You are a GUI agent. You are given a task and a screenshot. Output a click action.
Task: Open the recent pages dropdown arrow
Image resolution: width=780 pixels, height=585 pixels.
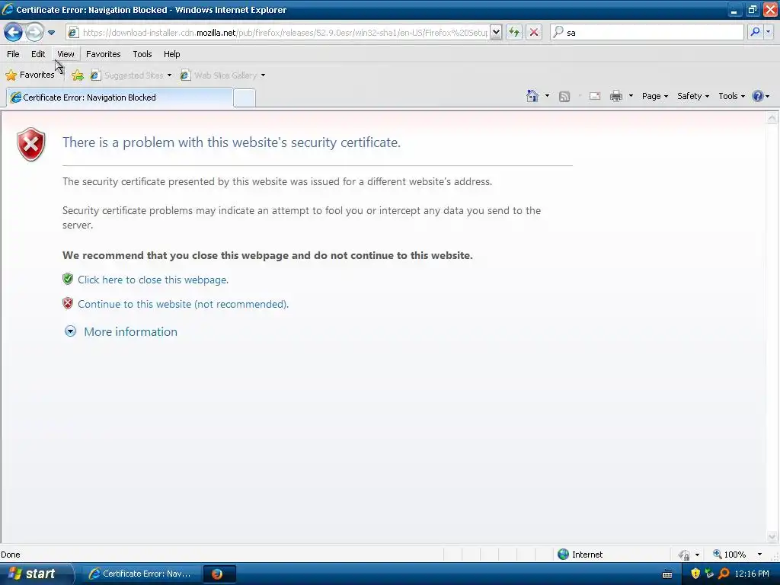[51, 33]
